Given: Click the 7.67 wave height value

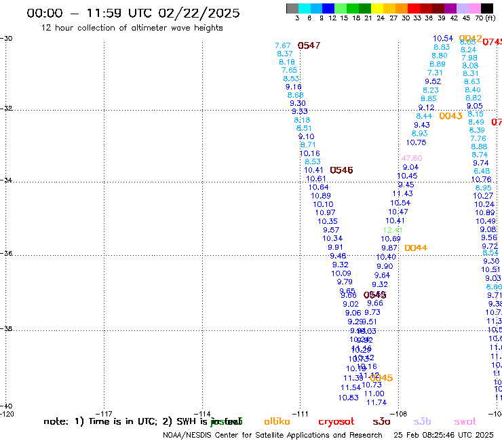Looking at the screenshot, I should [283, 46].
